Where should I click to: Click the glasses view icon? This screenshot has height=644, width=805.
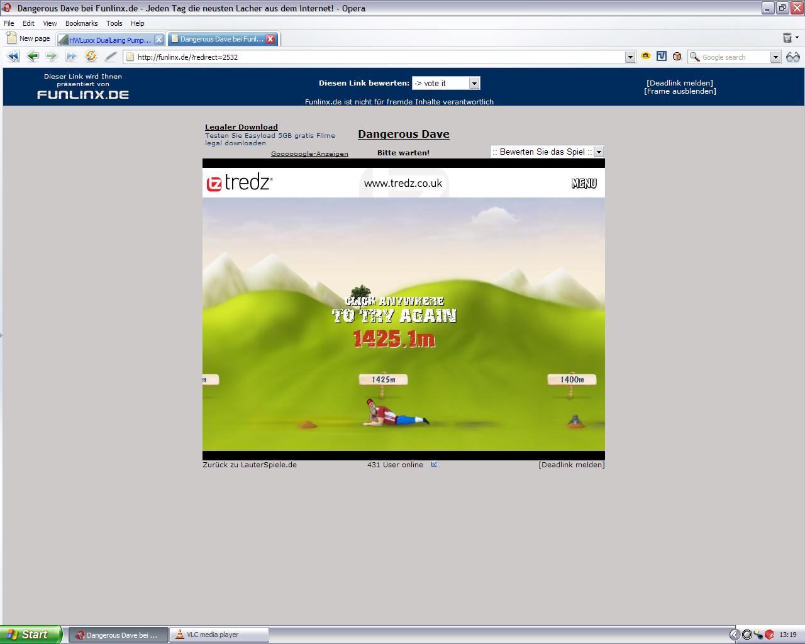pyautogui.click(x=792, y=57)
